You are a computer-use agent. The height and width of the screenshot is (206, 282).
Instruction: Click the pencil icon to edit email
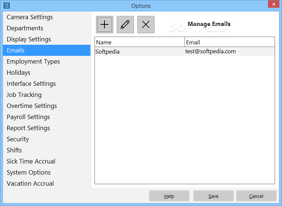tap(125, 24)
